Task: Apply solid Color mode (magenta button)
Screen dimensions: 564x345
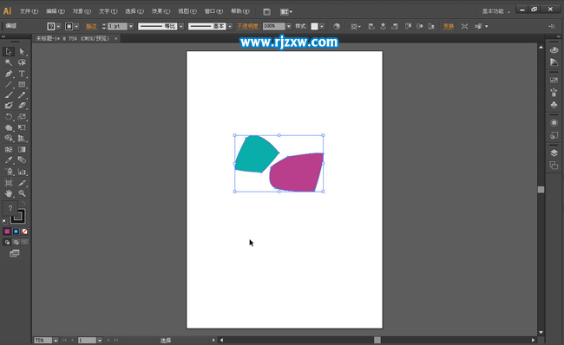Action: 7,231
